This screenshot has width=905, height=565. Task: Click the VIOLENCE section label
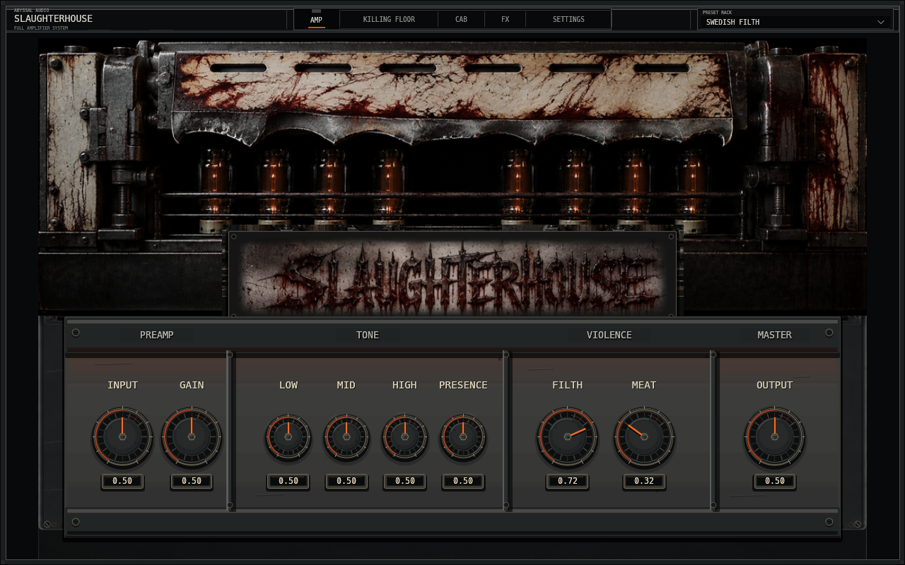[609, 335]
